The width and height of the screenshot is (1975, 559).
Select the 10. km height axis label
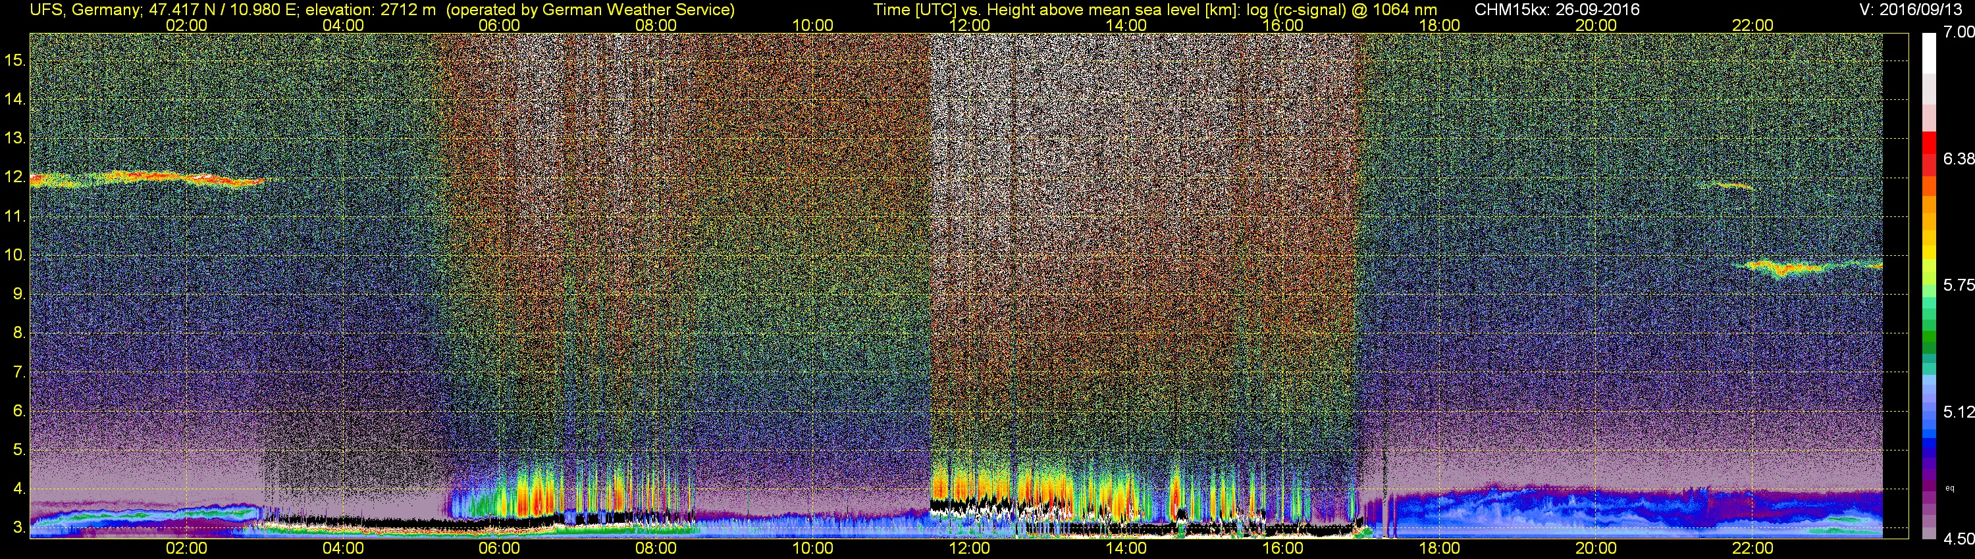click(x=14, y=255)
